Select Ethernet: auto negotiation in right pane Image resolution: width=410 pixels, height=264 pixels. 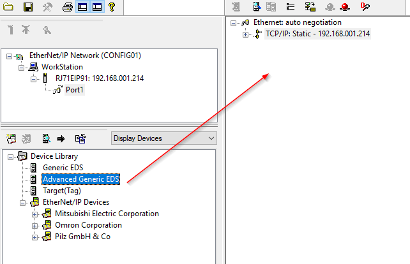coord(298,22)
